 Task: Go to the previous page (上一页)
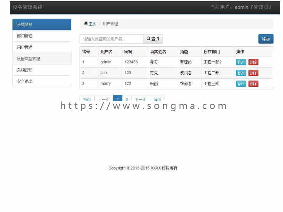click(x=104, y=99)
